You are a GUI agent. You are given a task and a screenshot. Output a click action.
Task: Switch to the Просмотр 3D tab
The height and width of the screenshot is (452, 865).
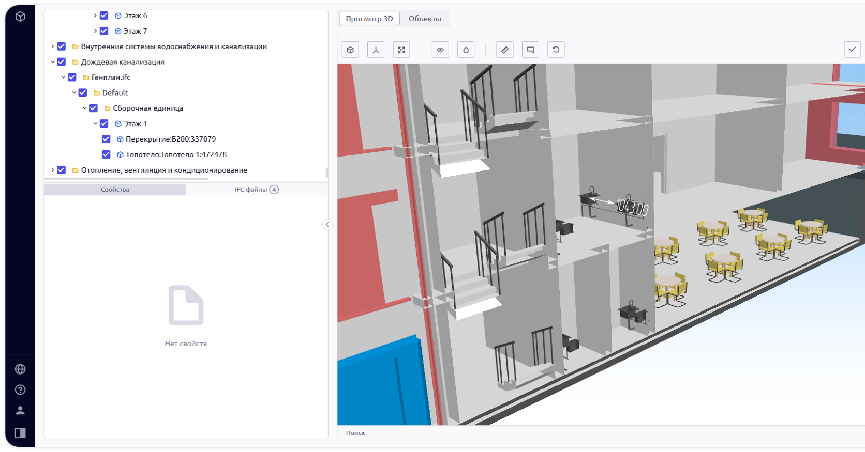(369, 19)
